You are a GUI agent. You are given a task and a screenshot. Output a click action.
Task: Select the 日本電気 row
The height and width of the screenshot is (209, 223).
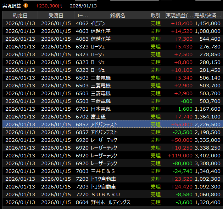click(101, 109)
